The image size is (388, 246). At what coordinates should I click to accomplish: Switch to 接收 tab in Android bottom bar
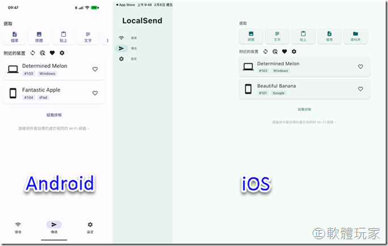pyautogui.click(x=18, y=227)
